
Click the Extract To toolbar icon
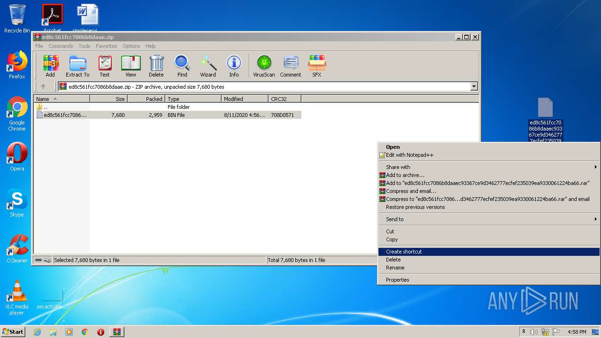click(x=77, y=66)
